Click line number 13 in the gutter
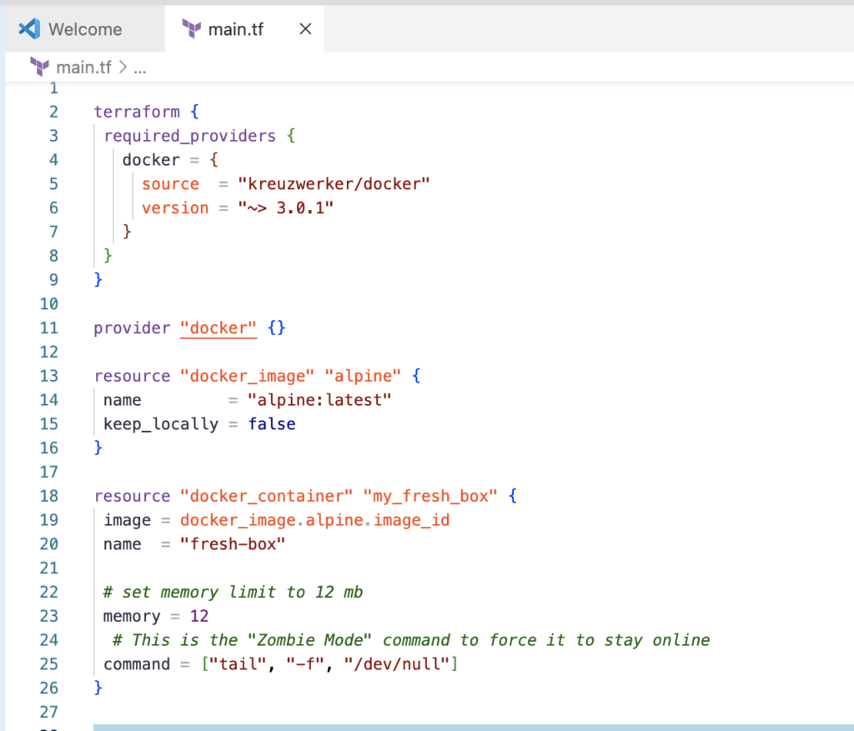This screenshot has width=854, height=731. point(49,376)
